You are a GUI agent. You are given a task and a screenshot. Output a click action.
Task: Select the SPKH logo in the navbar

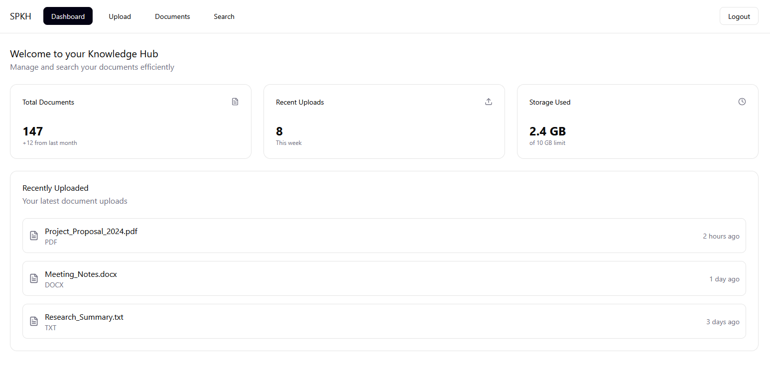coord(20,16)
